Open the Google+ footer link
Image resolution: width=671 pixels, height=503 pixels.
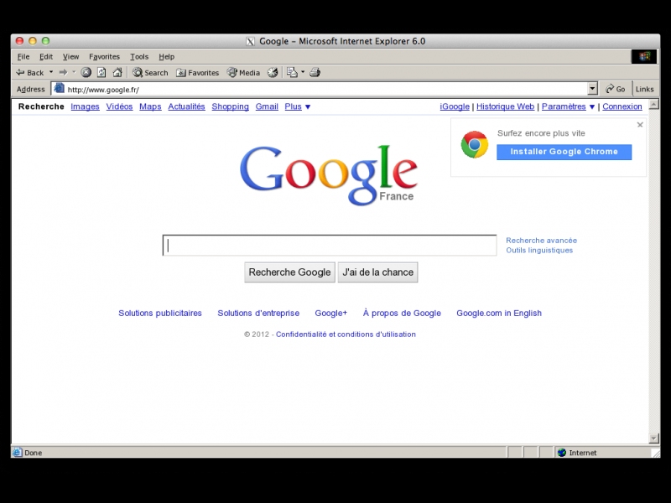(x=330, y=313)
